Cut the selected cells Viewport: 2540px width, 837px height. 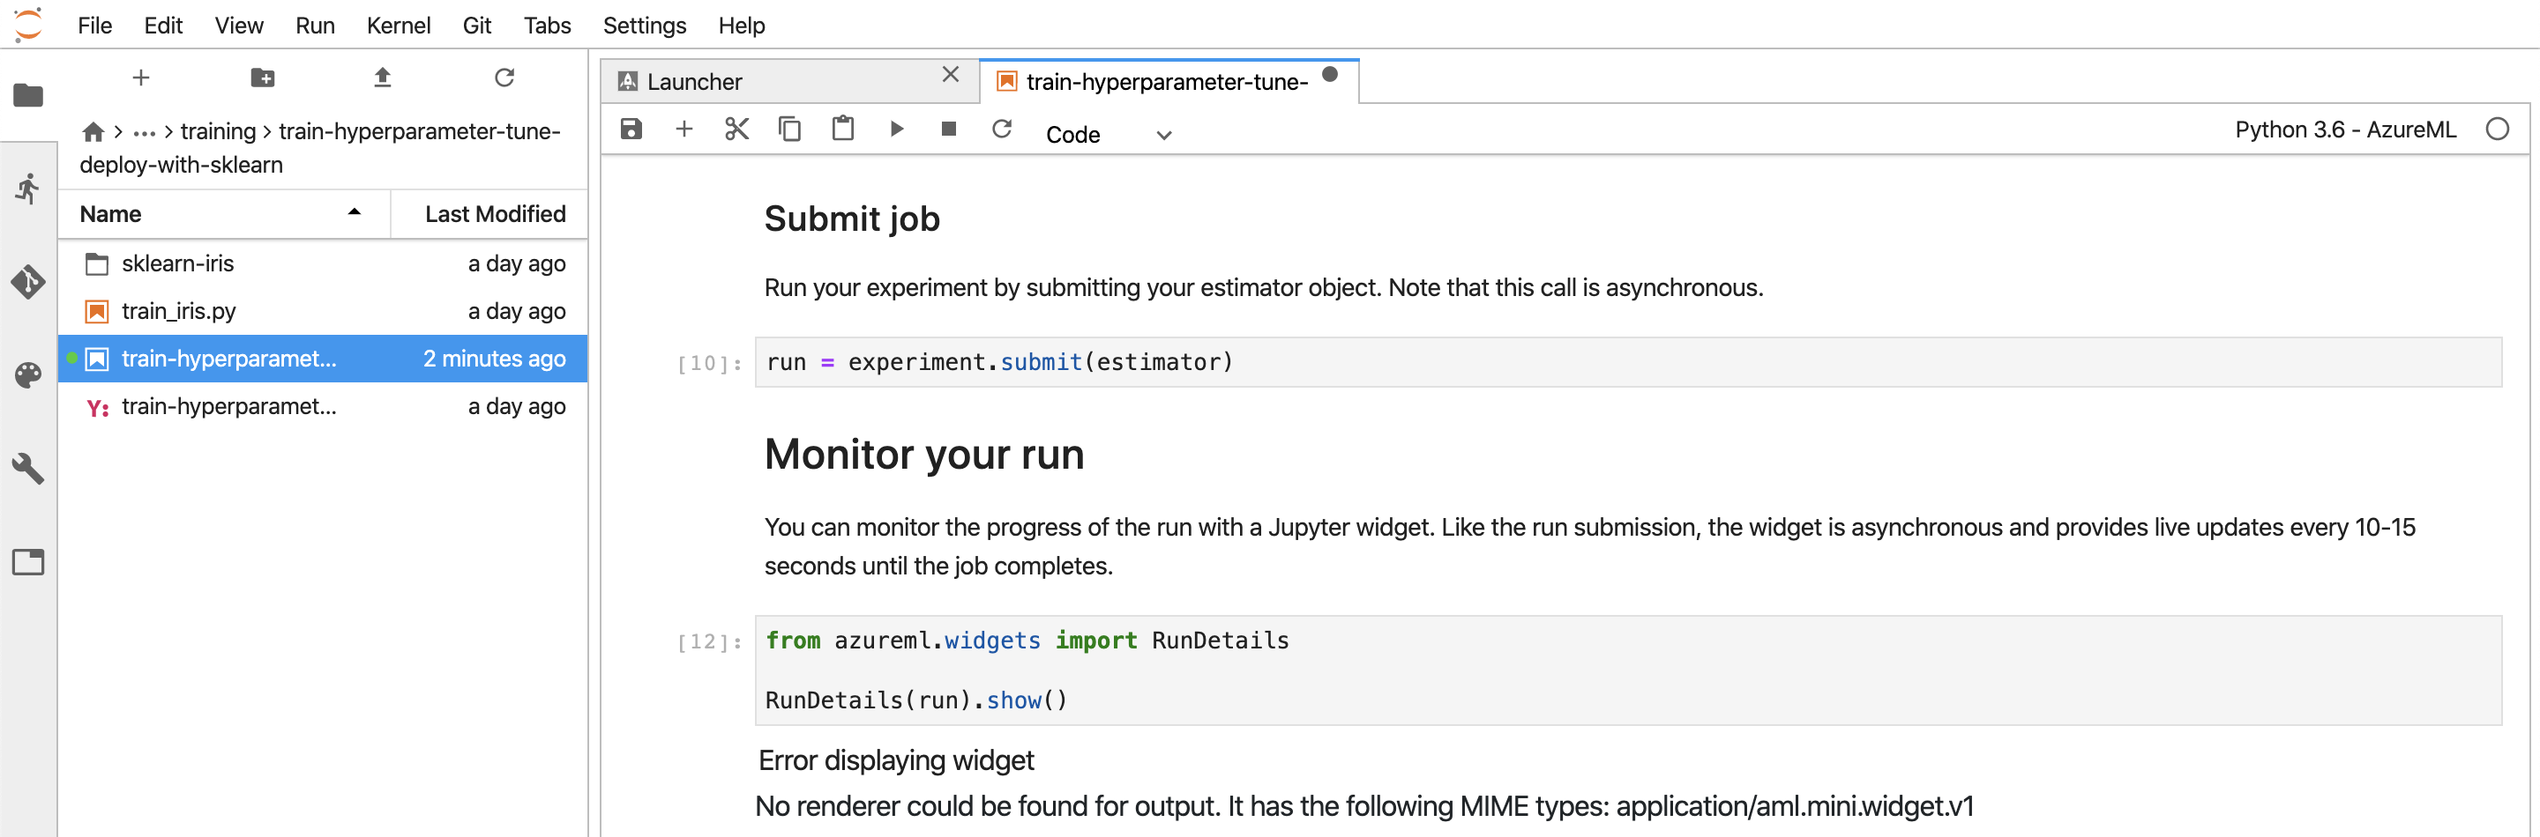pos(736,129)
